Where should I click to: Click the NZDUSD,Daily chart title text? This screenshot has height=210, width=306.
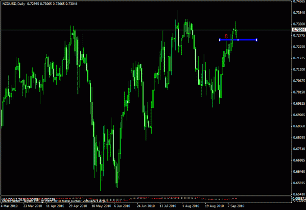coord(14,4)
